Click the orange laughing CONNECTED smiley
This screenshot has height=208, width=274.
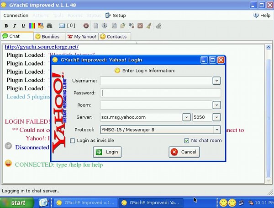click(8, 164)
